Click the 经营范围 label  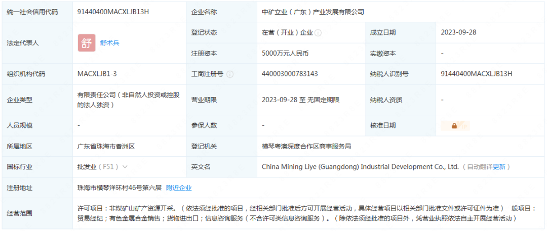(20, 213)
